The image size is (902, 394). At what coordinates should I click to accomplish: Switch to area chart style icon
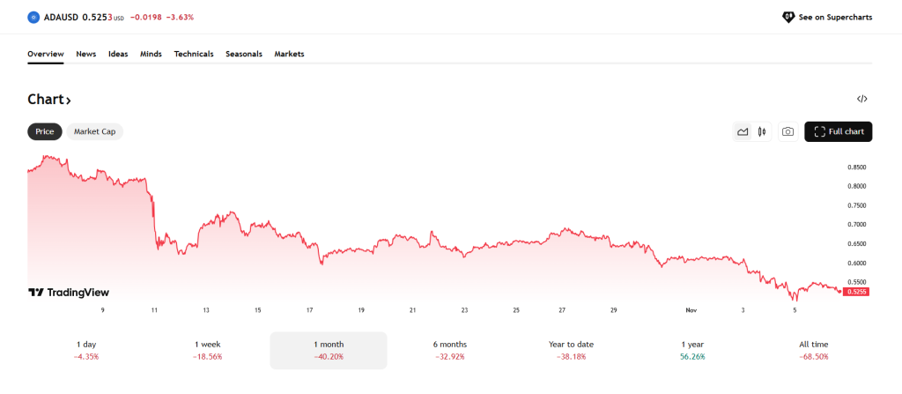pos(743,132)
